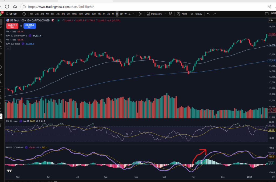This screenshot has height=182, width=276.
Task: Click MACD loading spinner icon
Action: click(26, 148)
